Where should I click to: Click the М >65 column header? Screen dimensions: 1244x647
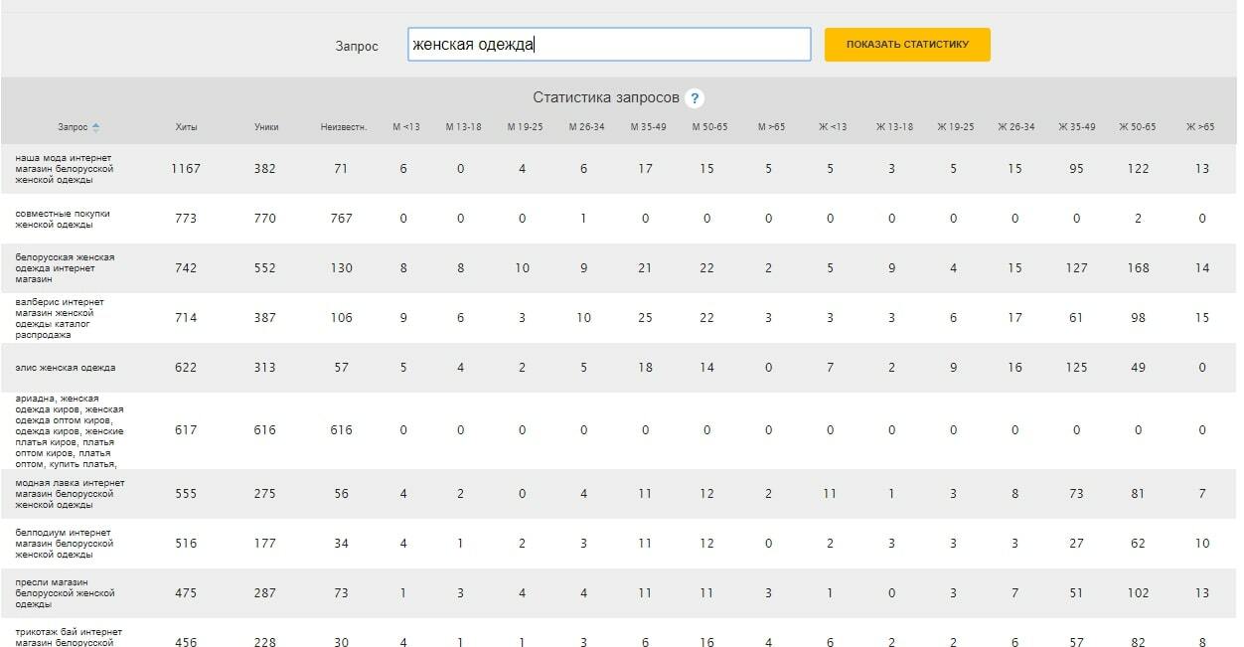[771, 127]
